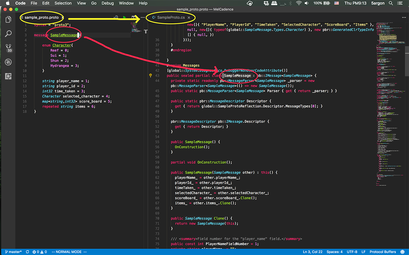The height and width of the screenshot is (255, 409).
Task: Switch to the sample_proto.proto tab
Action: 41,18
